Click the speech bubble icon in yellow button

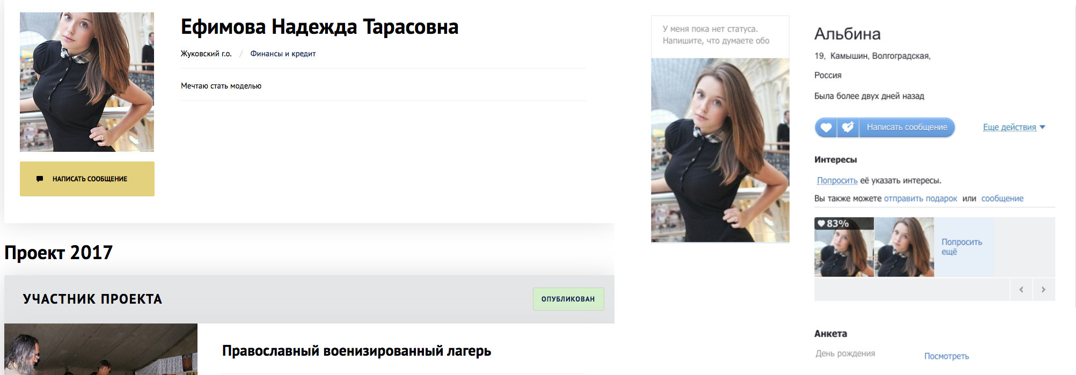(x=40, y=179)
